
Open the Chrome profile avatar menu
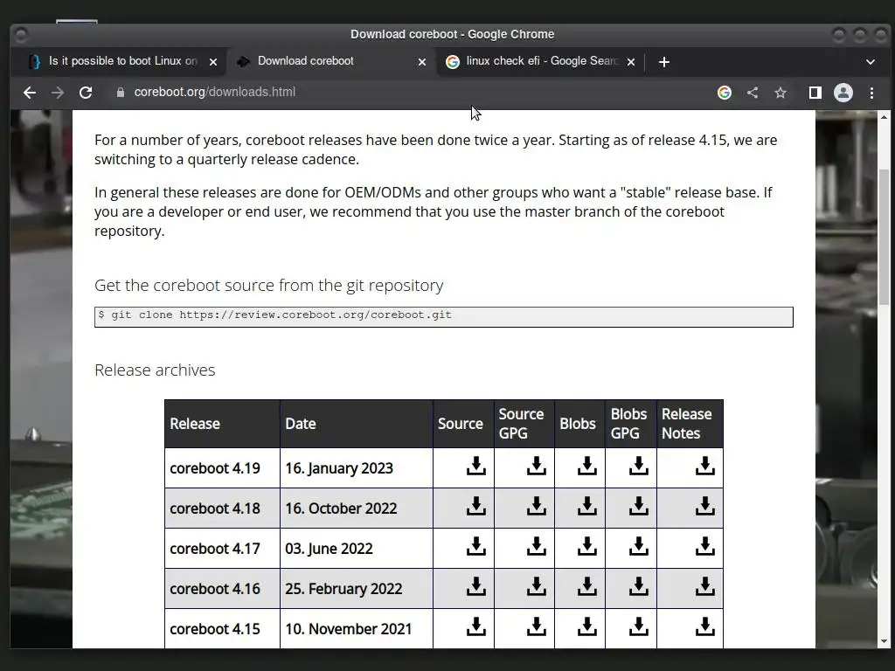pyautogui.click(x=843, y=93)
